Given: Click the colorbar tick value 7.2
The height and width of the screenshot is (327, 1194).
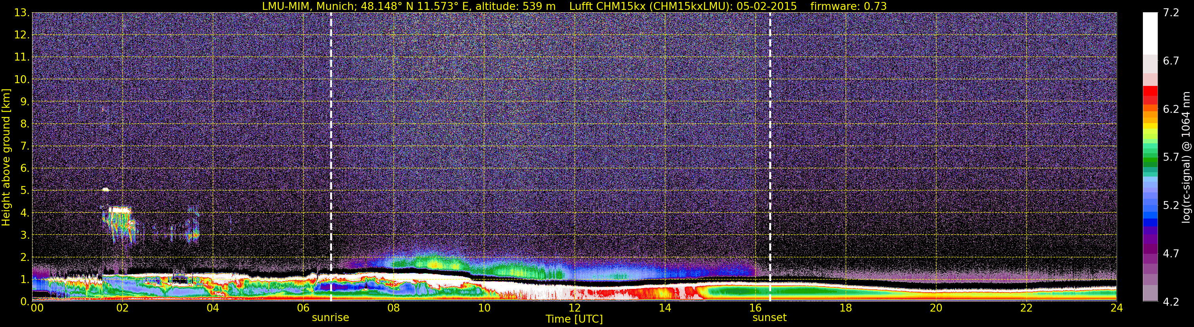Looking at the screenshot, I should [x=1171, y=13].
